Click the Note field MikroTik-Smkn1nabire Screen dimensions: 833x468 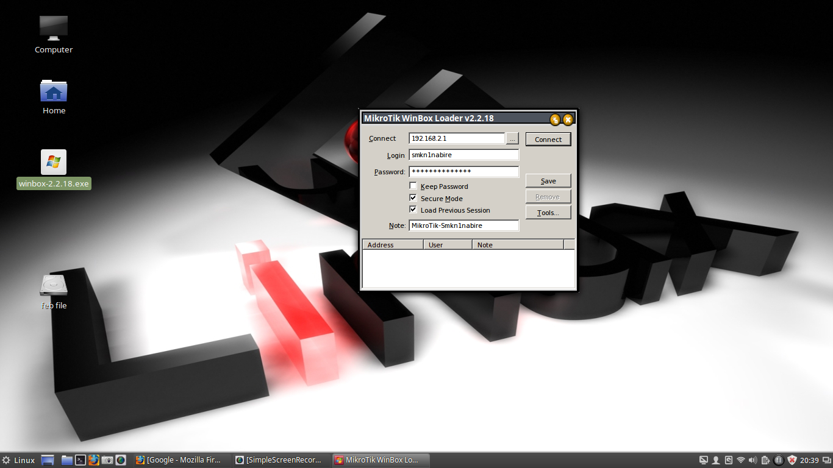point(463,225)
